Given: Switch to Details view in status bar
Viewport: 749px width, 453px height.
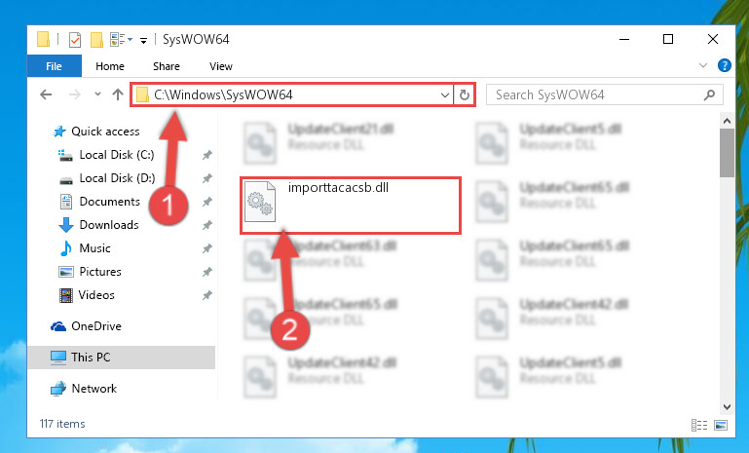Looking at the screenshot, I should [699, 425].
